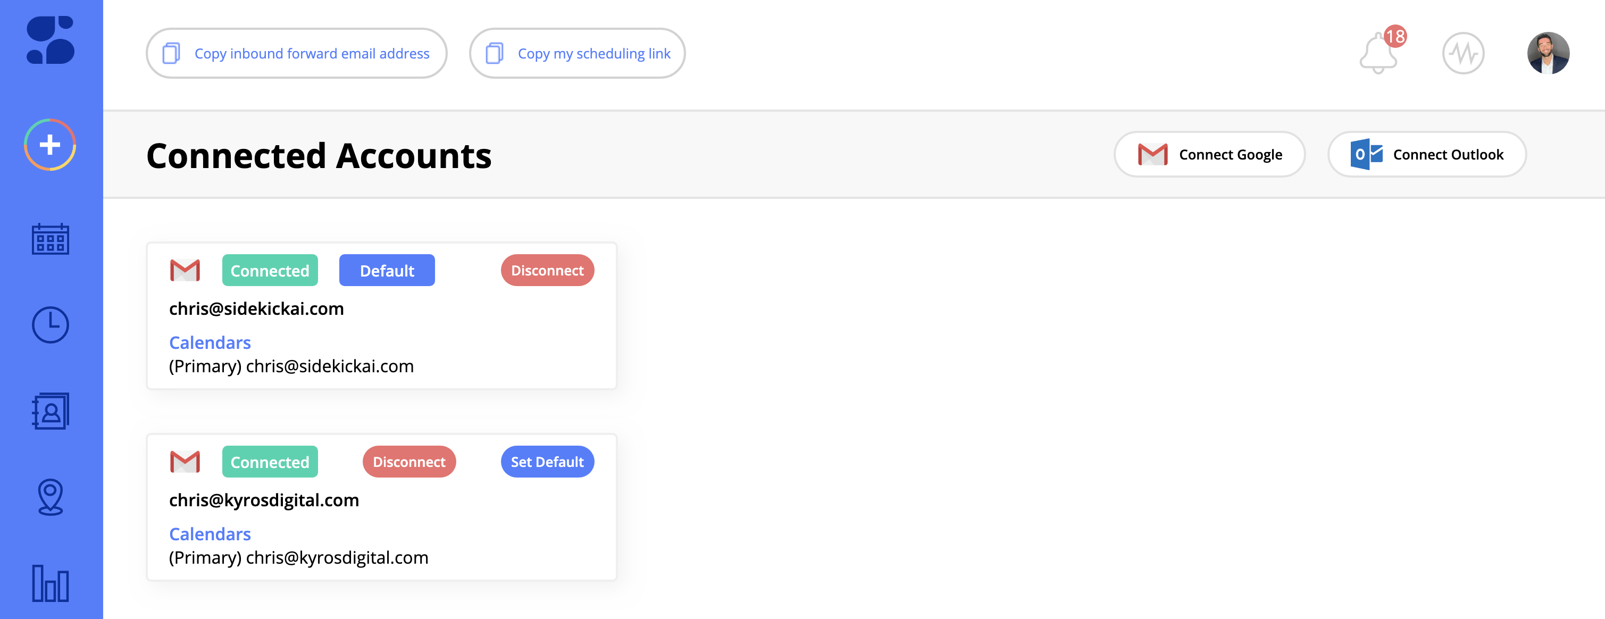Disconnect the chris@sidekickai.com account

coord(548,270)
